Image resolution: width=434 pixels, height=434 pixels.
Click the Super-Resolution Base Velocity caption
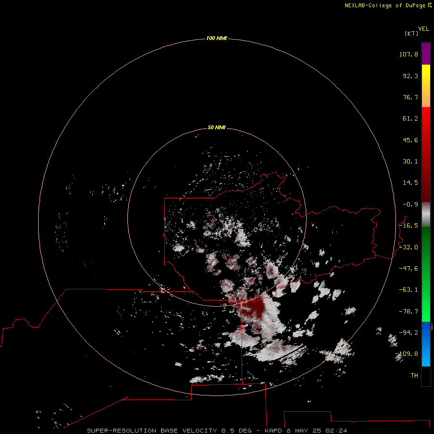coord(217,431)
